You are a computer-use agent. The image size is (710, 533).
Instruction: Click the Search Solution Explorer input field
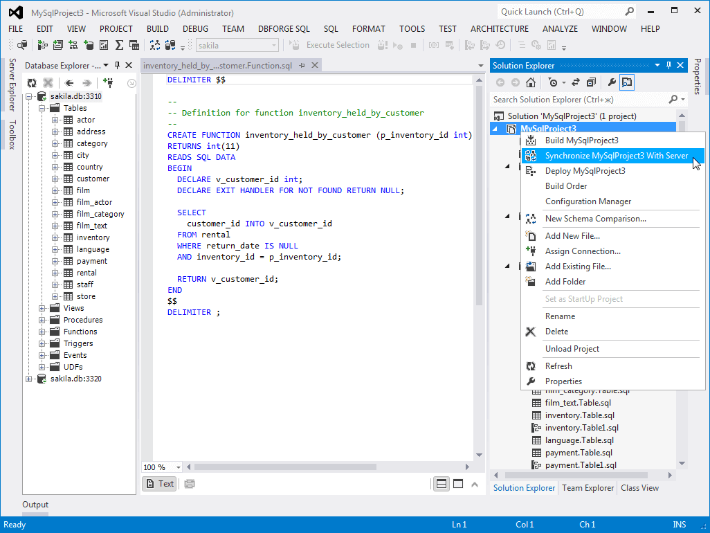pyautogui.click(x=580, y=100)
